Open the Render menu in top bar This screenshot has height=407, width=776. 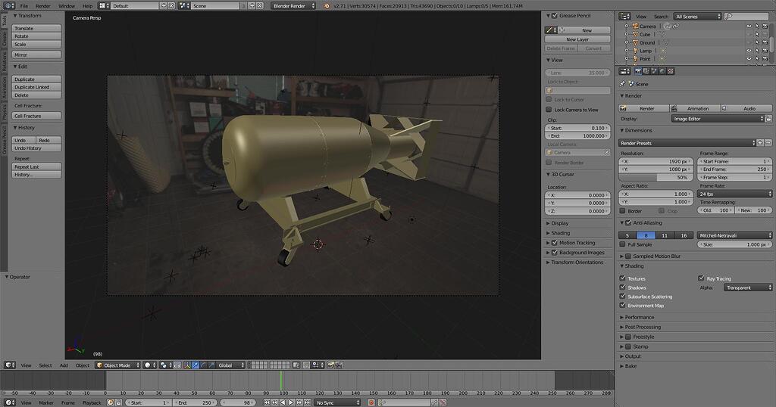[43, 6]
